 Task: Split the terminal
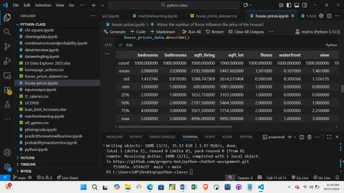pos(302,137)
